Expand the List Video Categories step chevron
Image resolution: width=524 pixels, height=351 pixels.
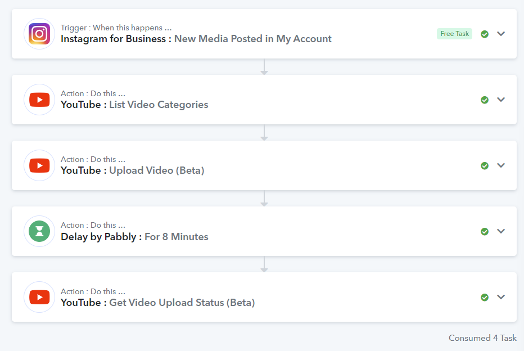tap(501, 100)
